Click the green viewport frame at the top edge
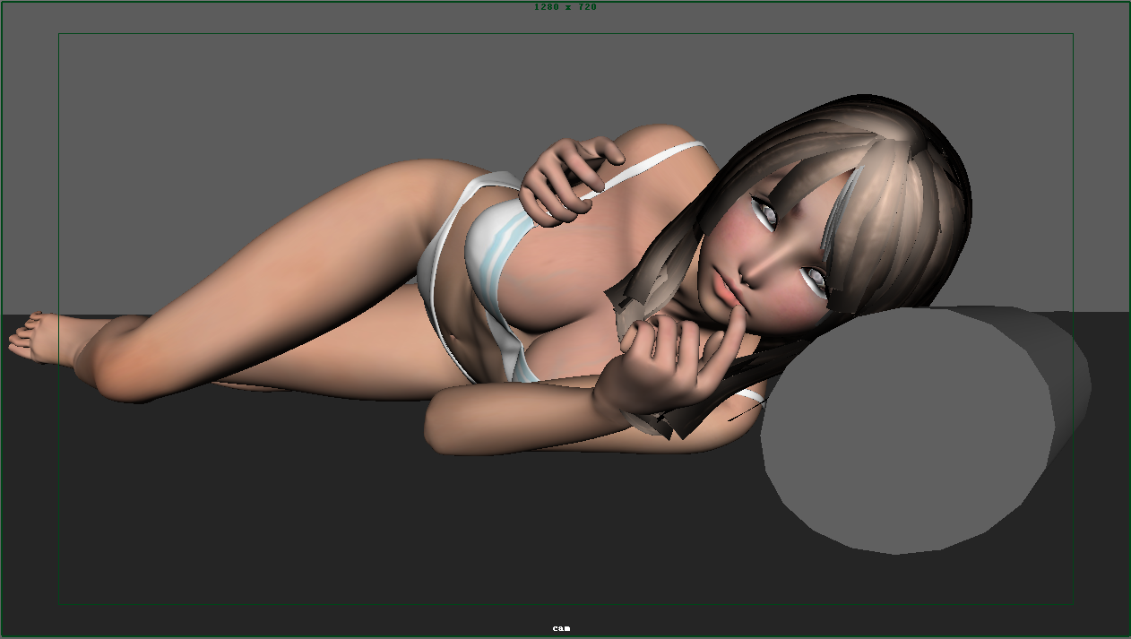The width and height of the screenshot is (1131, 639). pos(269,1)
